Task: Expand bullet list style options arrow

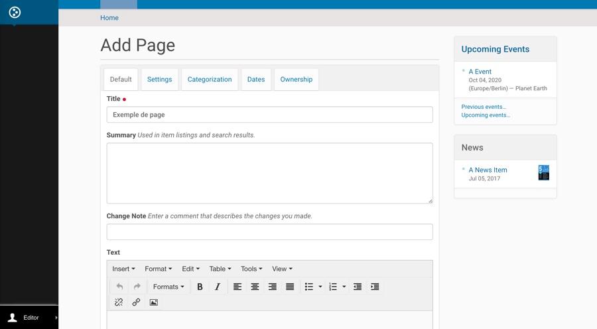Action: (320, 287)
